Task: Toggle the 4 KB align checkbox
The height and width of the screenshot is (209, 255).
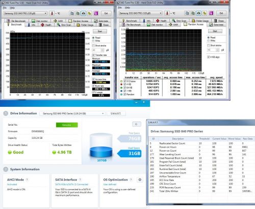Action: click(x=209, y=57)
